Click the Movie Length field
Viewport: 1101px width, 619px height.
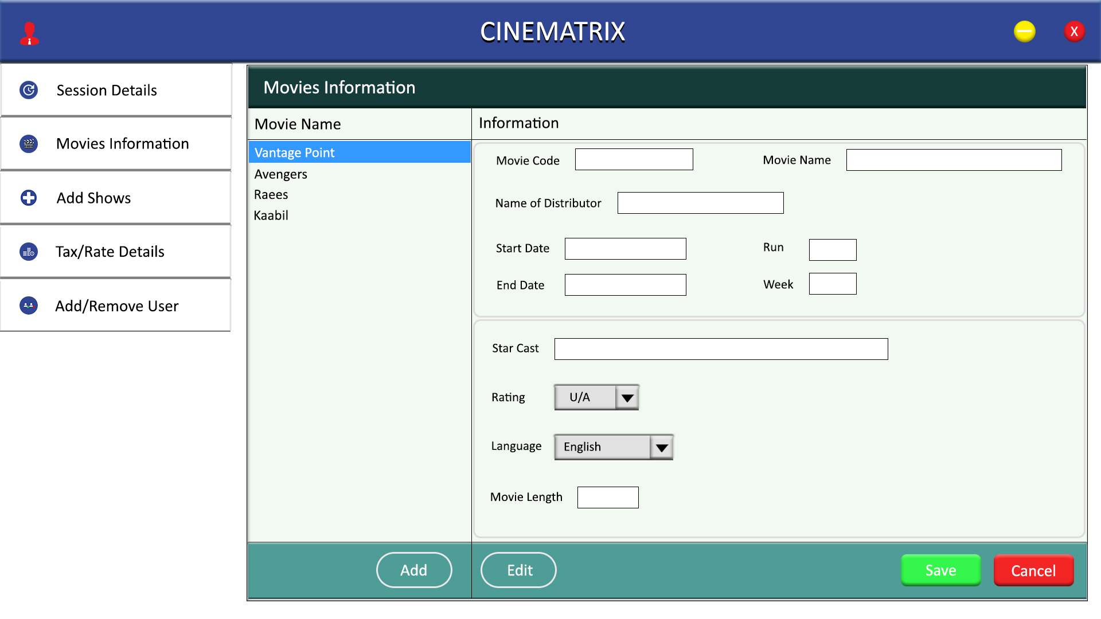pyautogui.click(x=608, y=497)
